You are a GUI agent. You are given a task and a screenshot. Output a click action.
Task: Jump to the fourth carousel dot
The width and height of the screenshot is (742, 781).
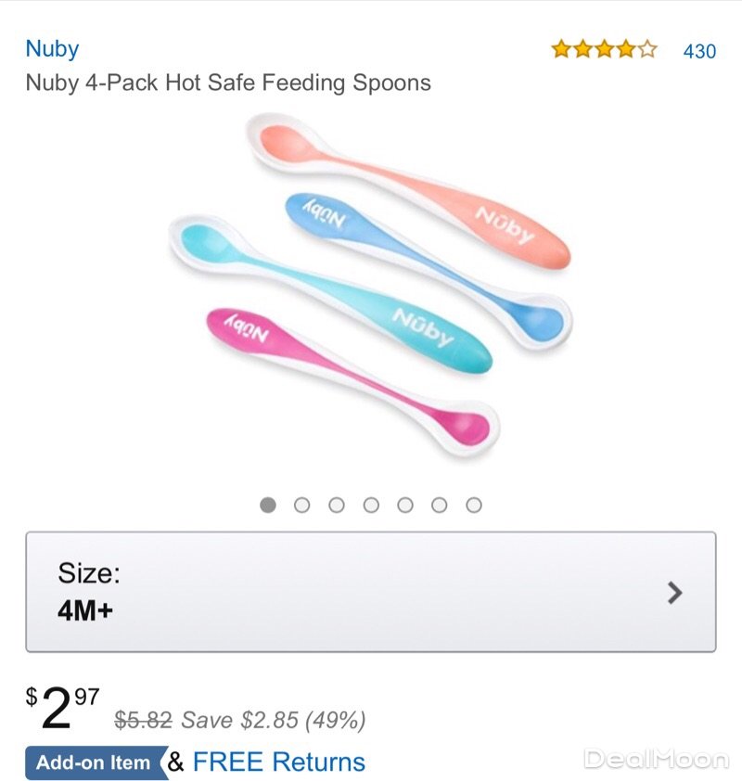[x=371, y=505]
